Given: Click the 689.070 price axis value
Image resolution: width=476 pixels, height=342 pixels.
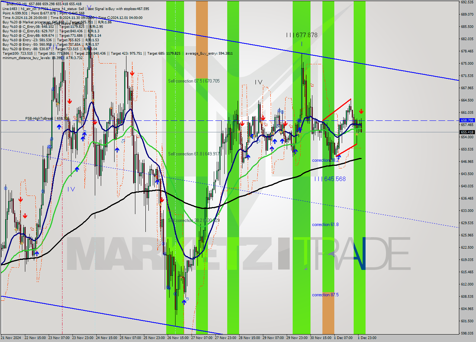Looking at the screenshot, I should click(x=467, y=14).
